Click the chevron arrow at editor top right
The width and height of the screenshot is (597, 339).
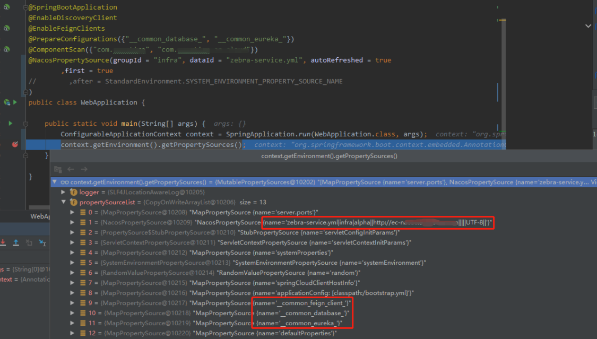coord(588,26)
